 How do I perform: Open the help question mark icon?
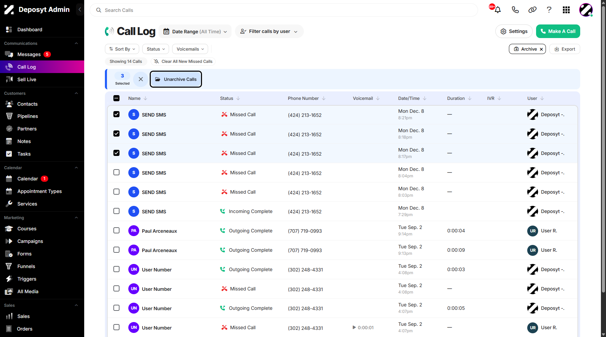tap(549, 10)
